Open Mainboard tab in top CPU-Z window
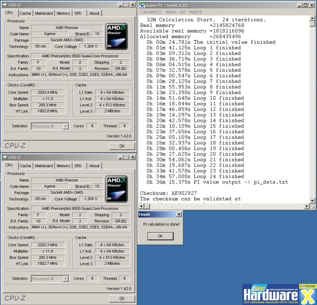Screen dimensions: 317x305 tap(44, 13)
